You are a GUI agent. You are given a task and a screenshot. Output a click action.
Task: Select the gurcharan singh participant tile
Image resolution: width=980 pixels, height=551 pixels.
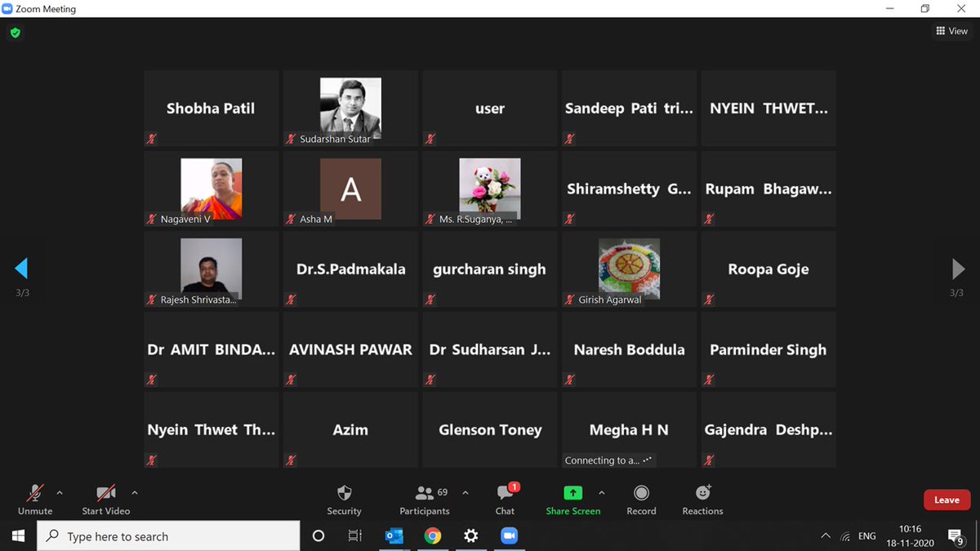click(x=490, y=269)
